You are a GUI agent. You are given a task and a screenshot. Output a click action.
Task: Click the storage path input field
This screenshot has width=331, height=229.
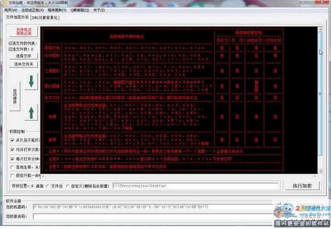pyautogui.click(x=195, y=186)
